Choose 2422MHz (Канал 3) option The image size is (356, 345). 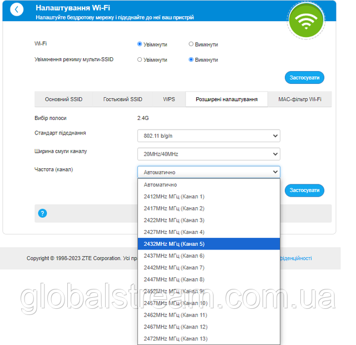(x=209, y=220)
